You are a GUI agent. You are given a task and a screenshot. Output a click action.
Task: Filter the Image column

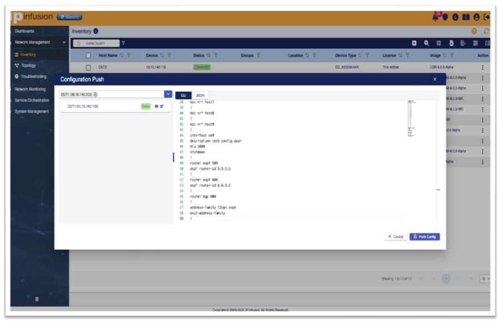pyautogui.click(x=451, y=55)
